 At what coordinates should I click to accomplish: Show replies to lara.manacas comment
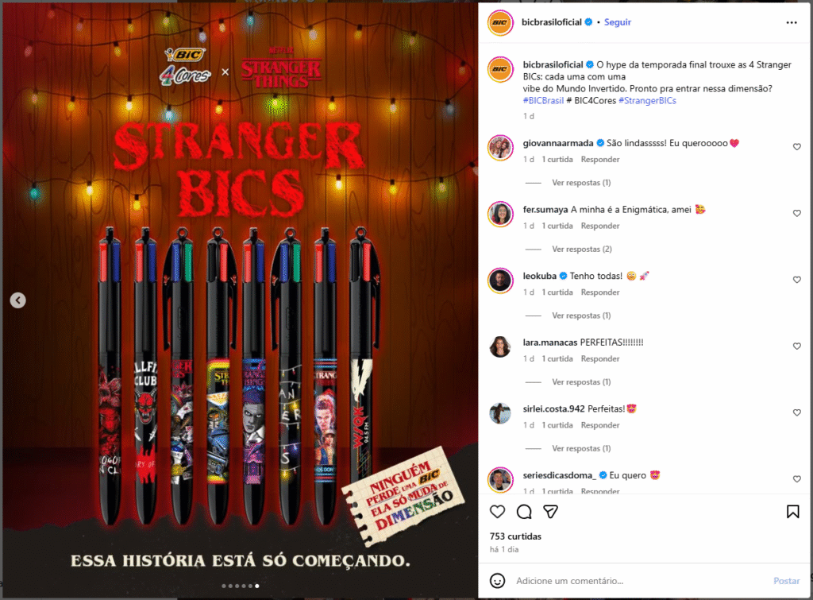[581, 382]
